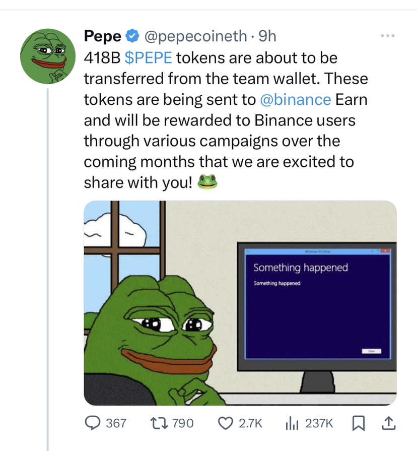The image size is (417, 451).
Task: Click the blue verified badge next to Pepe
Action: point(132,36)
